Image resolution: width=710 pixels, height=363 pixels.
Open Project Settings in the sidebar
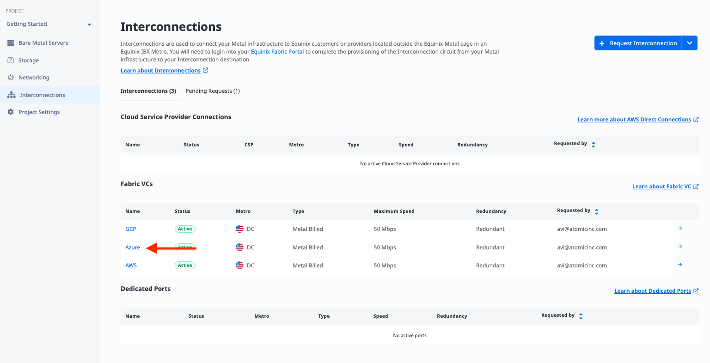39,112
